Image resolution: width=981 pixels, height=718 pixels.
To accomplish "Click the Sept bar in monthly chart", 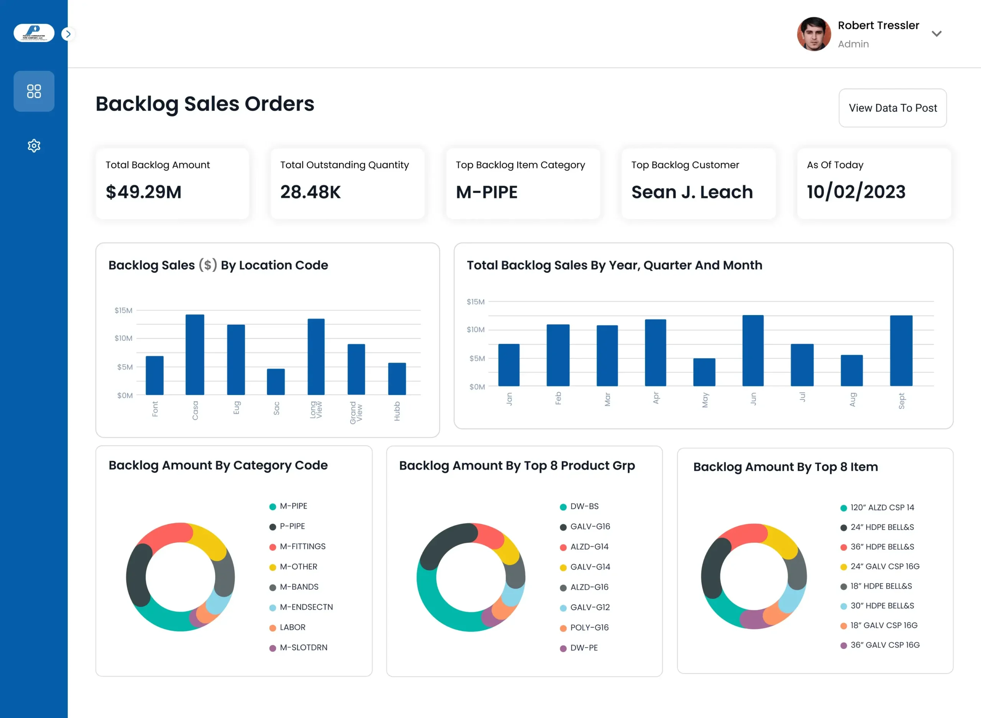I will [x=901, y=351].
